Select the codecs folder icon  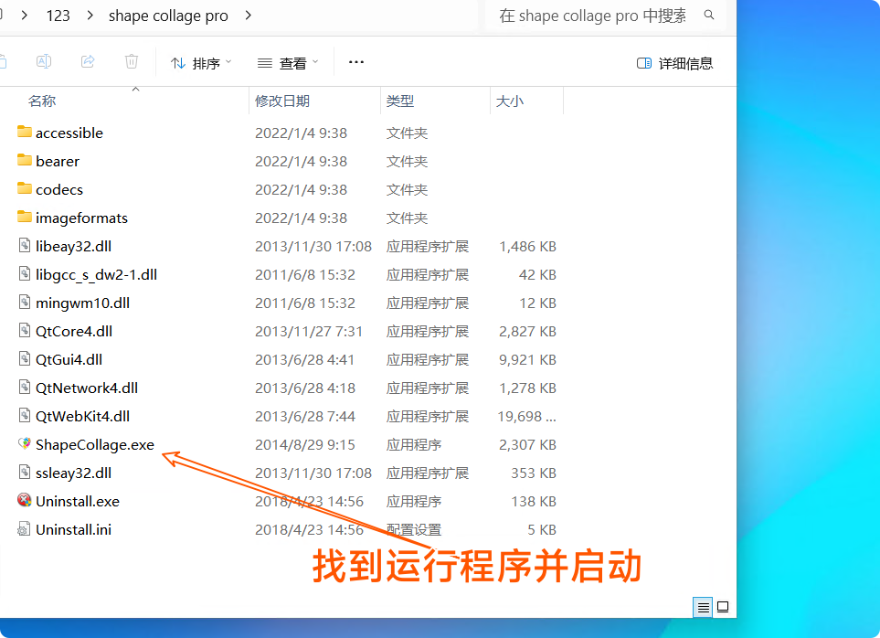pos(24,188)
